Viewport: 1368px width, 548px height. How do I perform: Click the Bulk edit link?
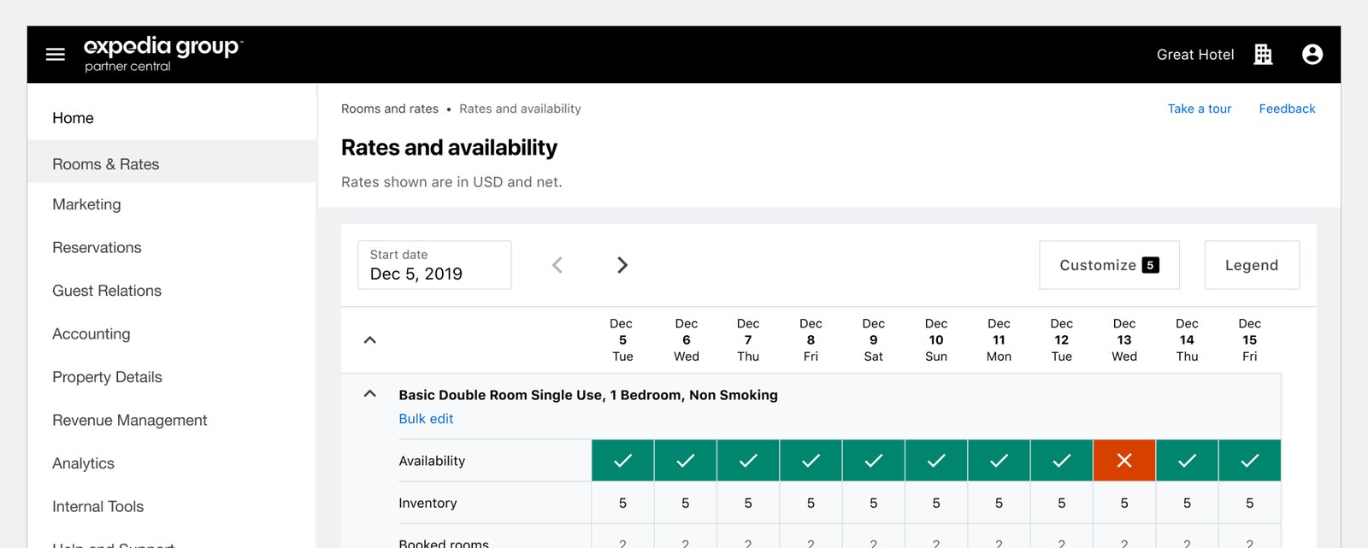(426, 419)
